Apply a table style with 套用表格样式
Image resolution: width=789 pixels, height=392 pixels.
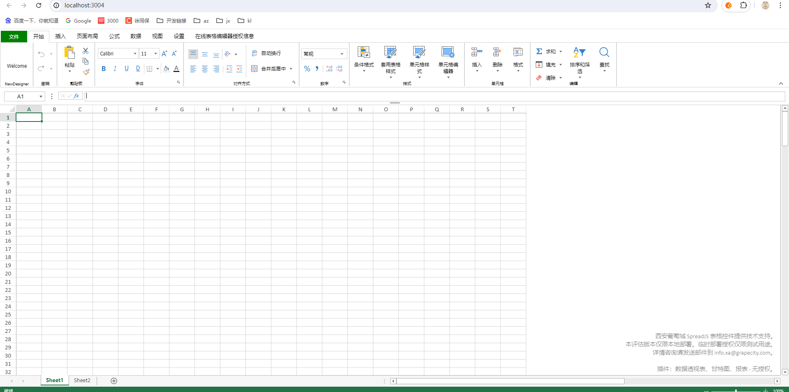pyautogui.click(x=390, y=61)
